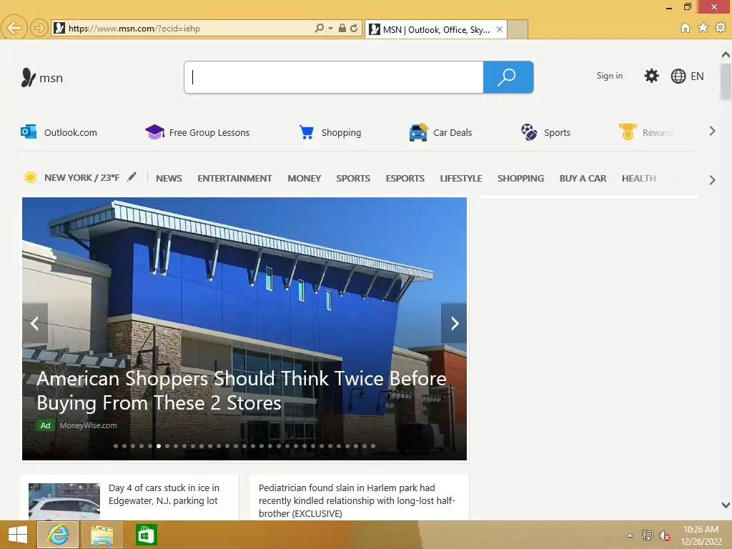Image resolution: width=732 pixels, height=549 pixels.
Task: Open the Rewards medal shortcut
Action: pos(646,132)
